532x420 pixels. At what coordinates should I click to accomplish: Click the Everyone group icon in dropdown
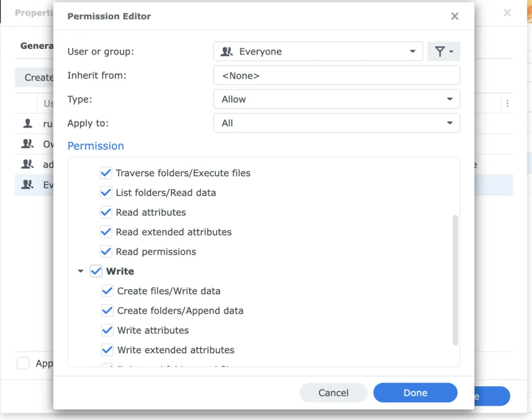(x=227, y=51)
